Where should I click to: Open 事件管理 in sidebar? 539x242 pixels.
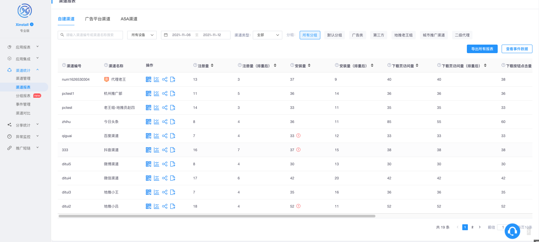23,104
